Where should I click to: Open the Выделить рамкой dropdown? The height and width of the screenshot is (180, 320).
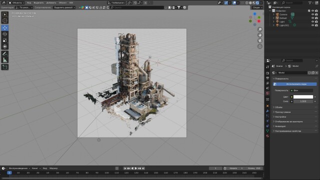tap(64, 7)
